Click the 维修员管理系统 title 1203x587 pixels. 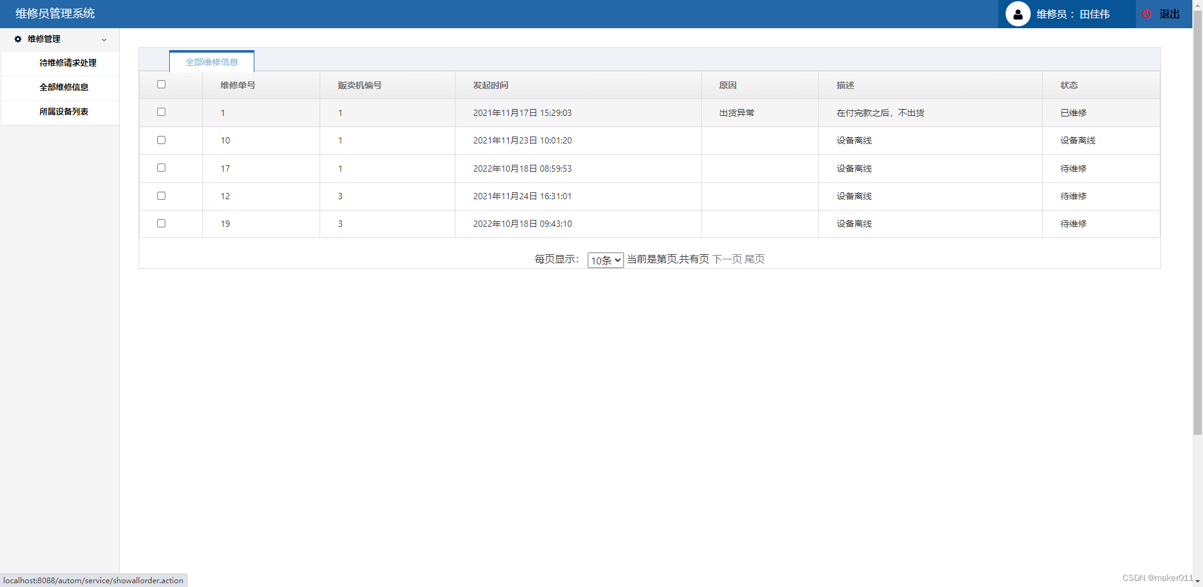click(55, 14)
